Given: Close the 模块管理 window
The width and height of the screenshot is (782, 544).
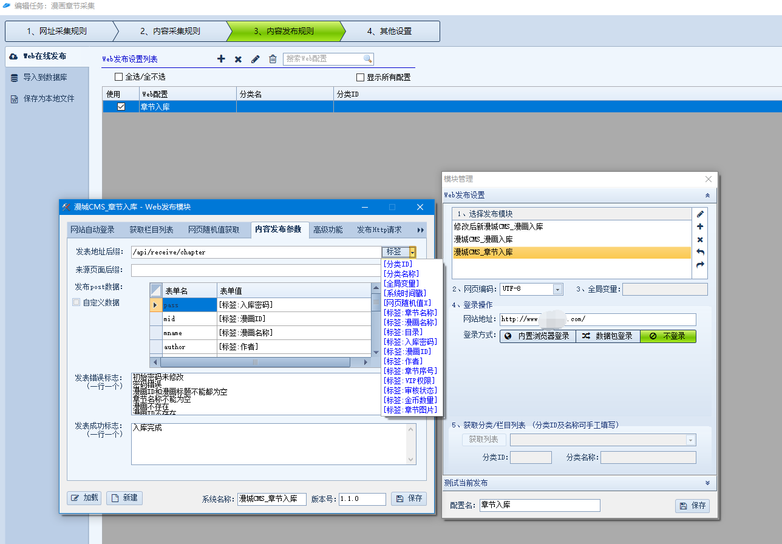Looking at the screenshot, I should click(708, 179).
